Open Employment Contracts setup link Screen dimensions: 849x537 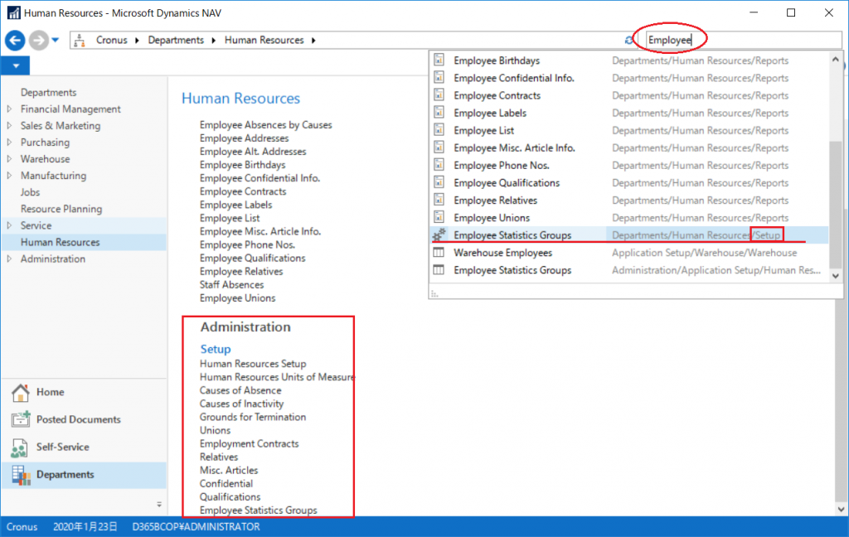coord(249,444)
